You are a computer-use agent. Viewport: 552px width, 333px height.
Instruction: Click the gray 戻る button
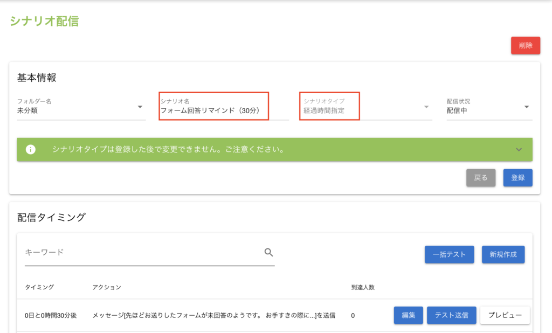[x=480, y=178]
